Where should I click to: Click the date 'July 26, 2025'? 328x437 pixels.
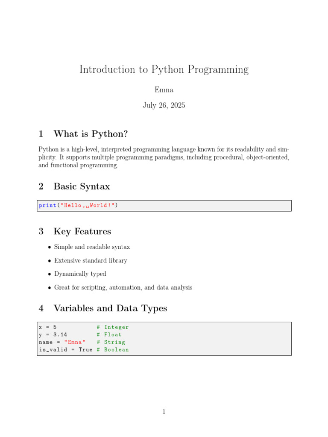pyautogui.click(x=164, y=105)
